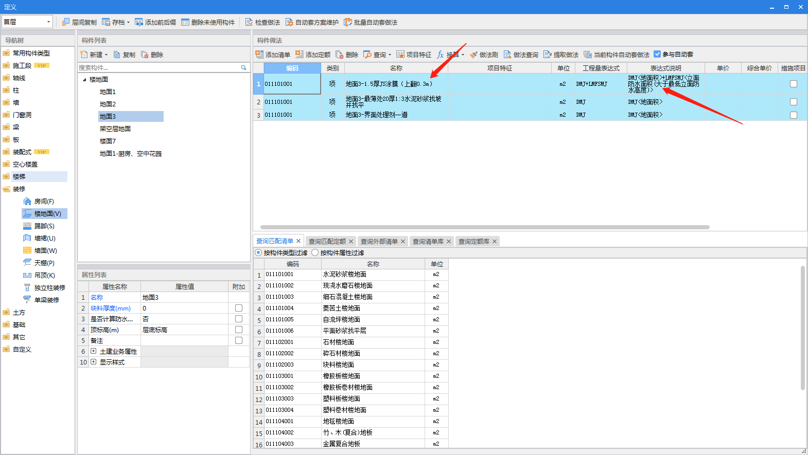Viewport: 808px width, 455px height.
Task: Close the 查询匹配清单 tab
Action: click(298, 241)
